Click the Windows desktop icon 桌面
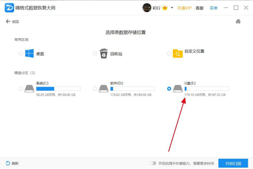The height and width of the screenshot is (169, 253). coord(29,54)
